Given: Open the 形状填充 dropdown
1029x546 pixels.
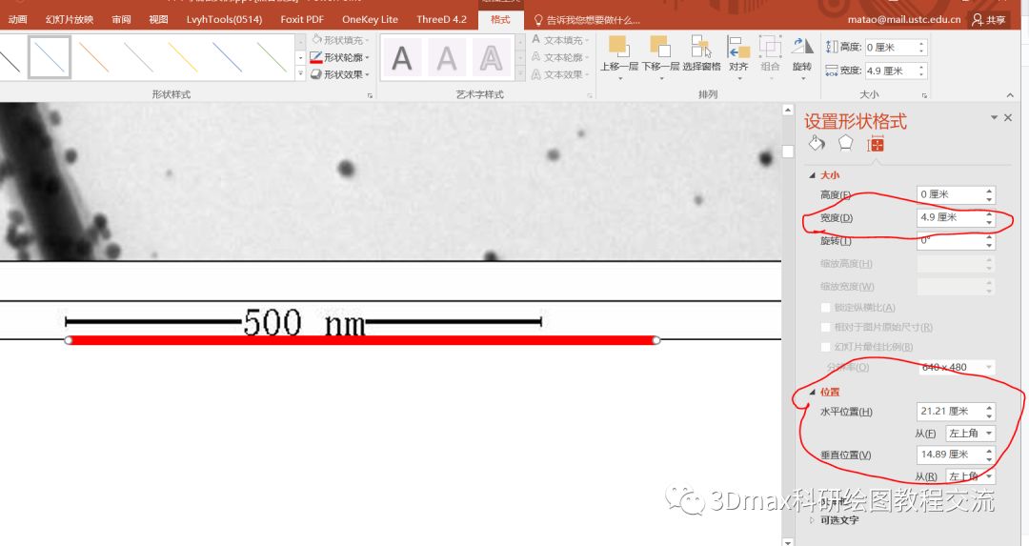Looking at the screenshot, I should click(x=340, y=40).
